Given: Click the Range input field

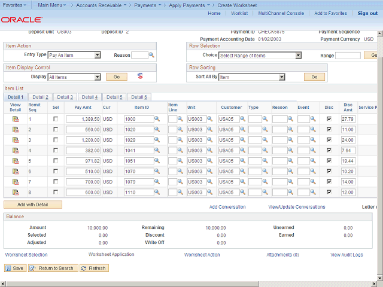Looking at the screenshot, I should click(348, 56).
